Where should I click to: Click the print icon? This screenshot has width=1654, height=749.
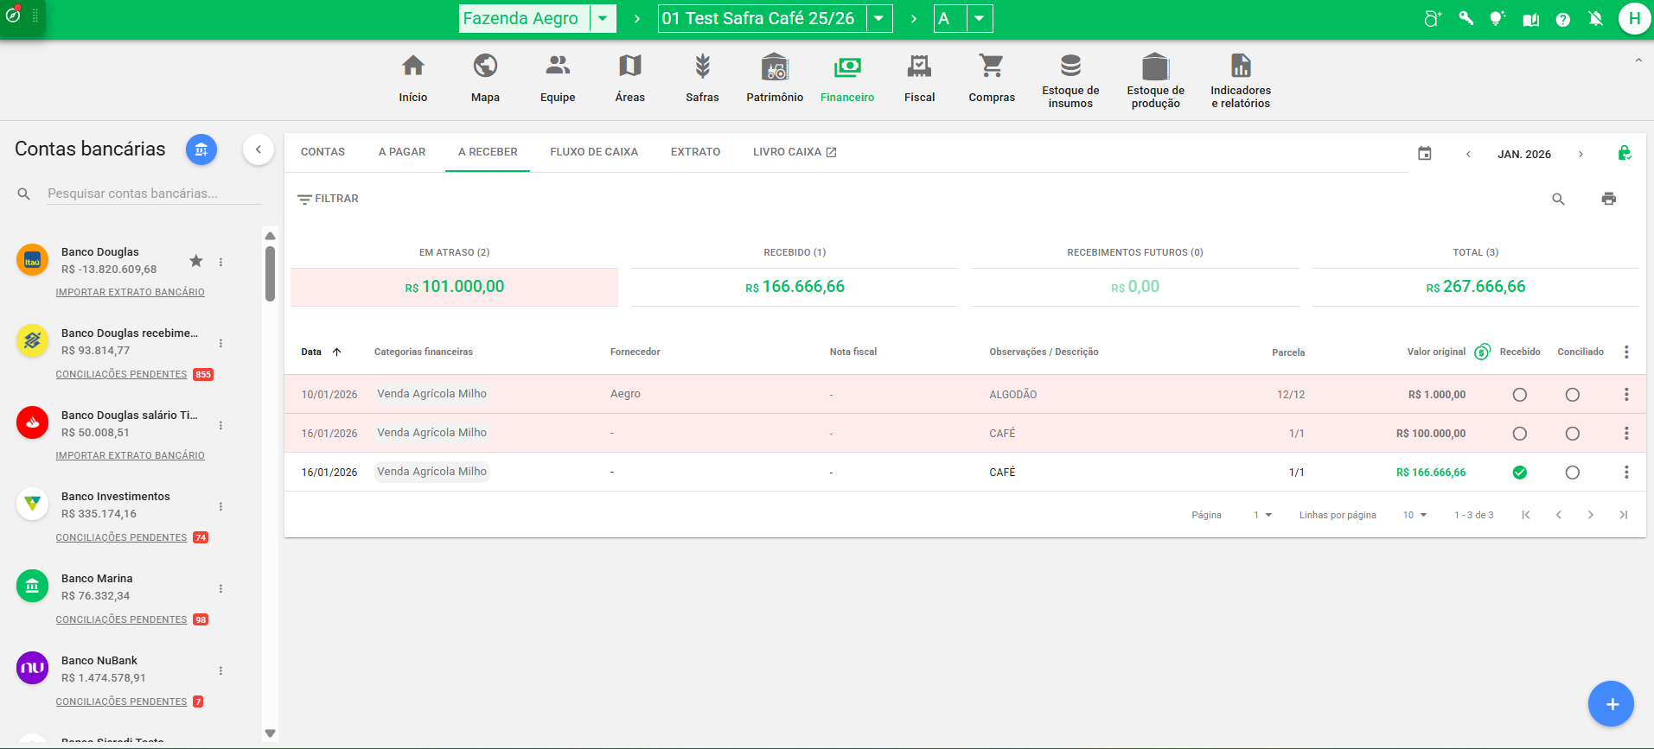pos(1608,199)
